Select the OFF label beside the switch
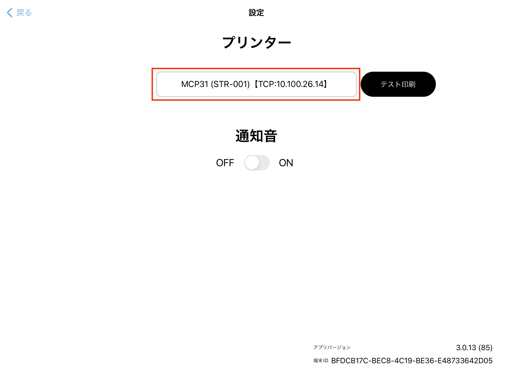This screenshot has width=513, height=375. click(225, 163)
